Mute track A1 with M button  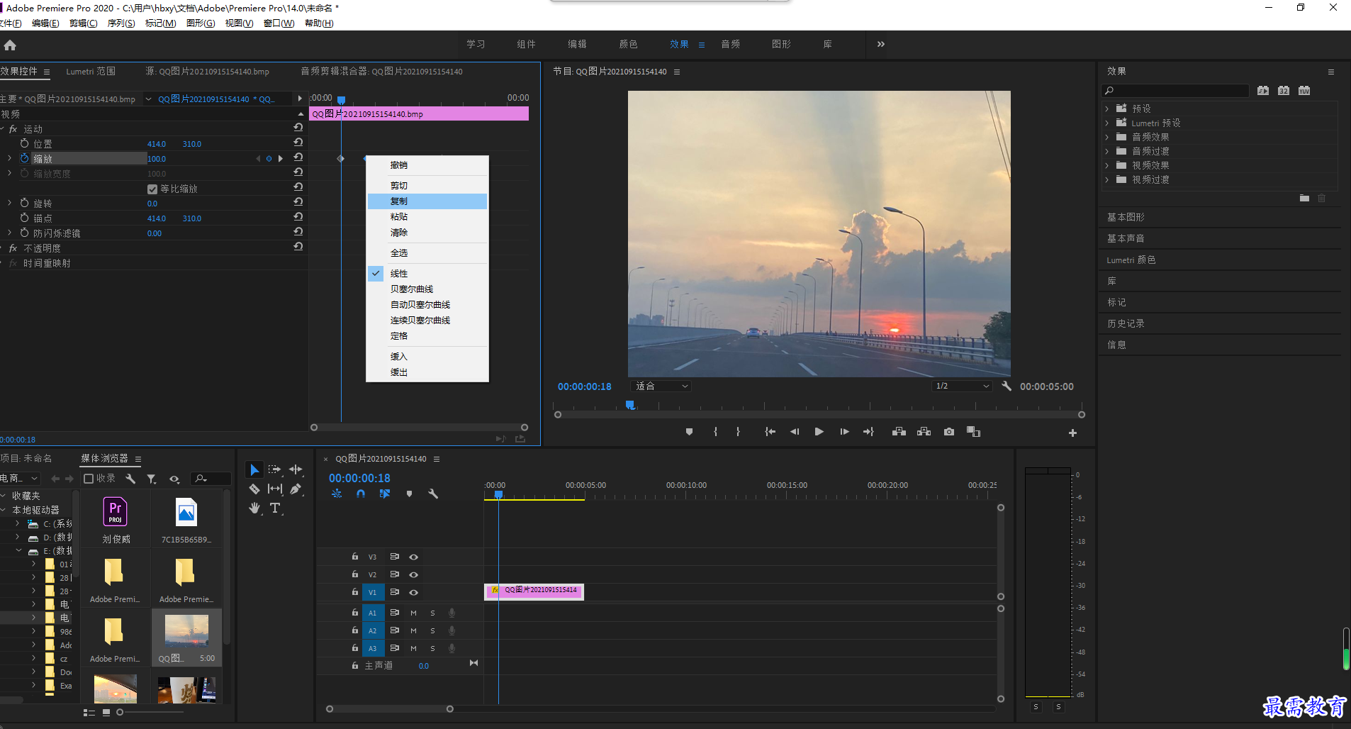point(413,613)
